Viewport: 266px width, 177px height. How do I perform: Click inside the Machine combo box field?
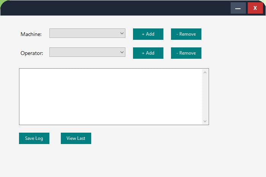(84, 33)
